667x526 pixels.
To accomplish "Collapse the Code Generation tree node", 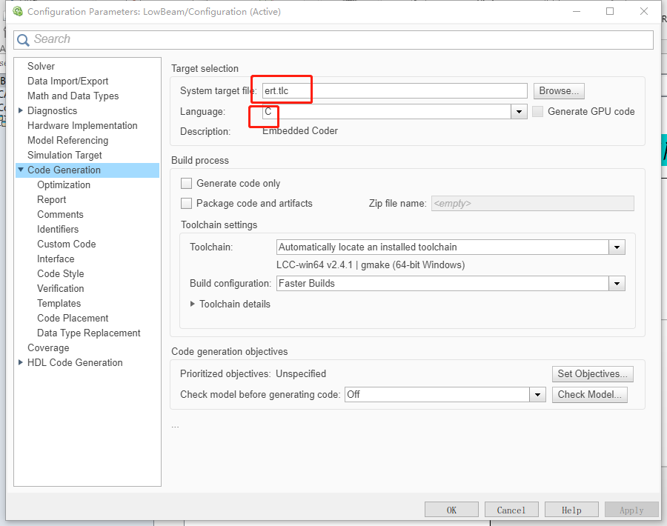I will pyautogui.click(x=21, y=170).
